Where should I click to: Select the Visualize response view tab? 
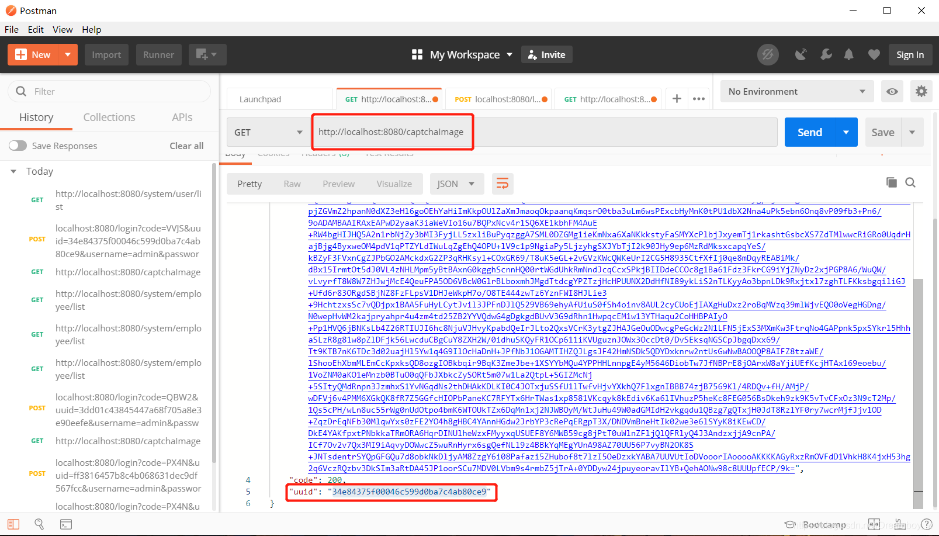point(394,184)
